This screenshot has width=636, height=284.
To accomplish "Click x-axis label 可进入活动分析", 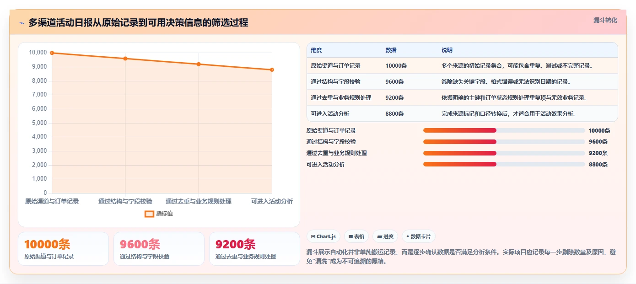I will (272, 201).
